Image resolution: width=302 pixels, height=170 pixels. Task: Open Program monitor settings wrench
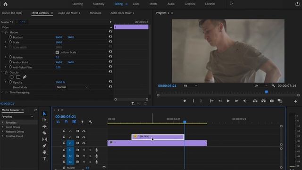pyautogui.click(x=273, y=85)
